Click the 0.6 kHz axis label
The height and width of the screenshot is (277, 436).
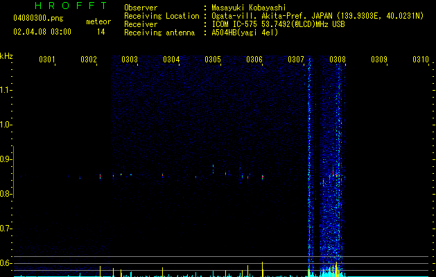click(x=6, y=263)
